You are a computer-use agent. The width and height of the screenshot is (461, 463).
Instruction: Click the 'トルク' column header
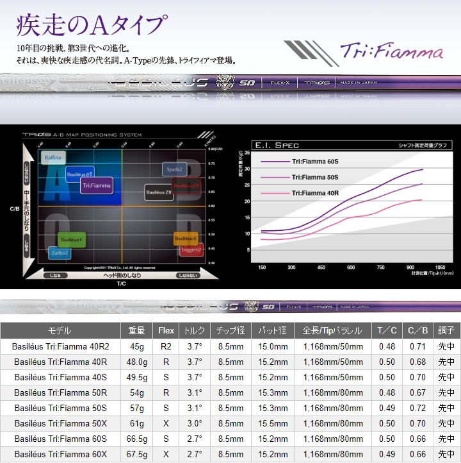click(195, 330)
